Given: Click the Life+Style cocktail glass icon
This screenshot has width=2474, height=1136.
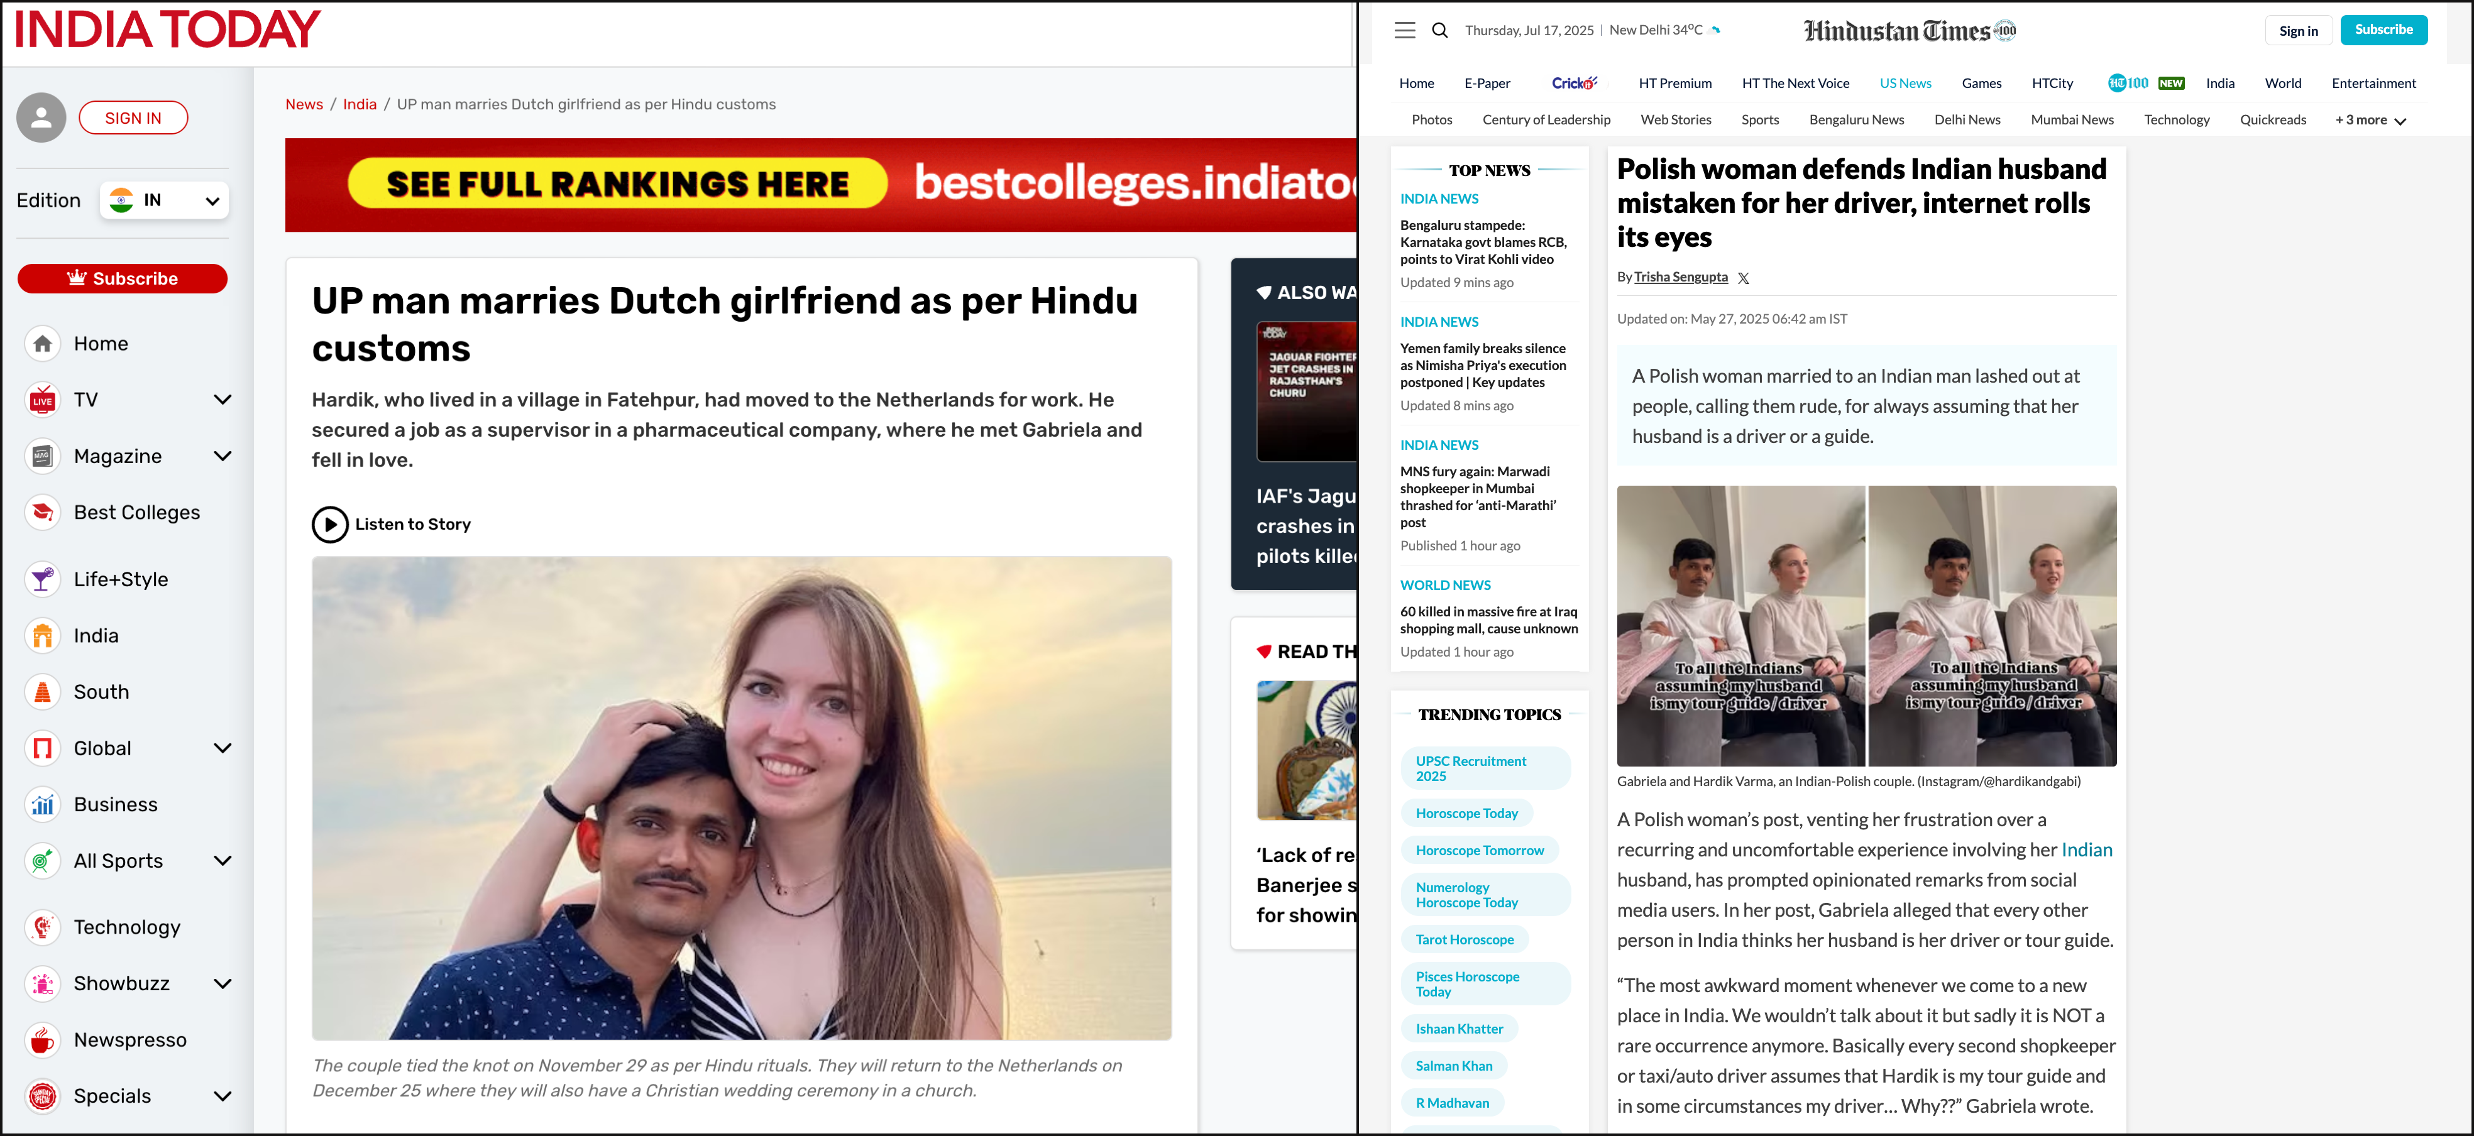Looking at the screenshot, I should coord(42,579).
